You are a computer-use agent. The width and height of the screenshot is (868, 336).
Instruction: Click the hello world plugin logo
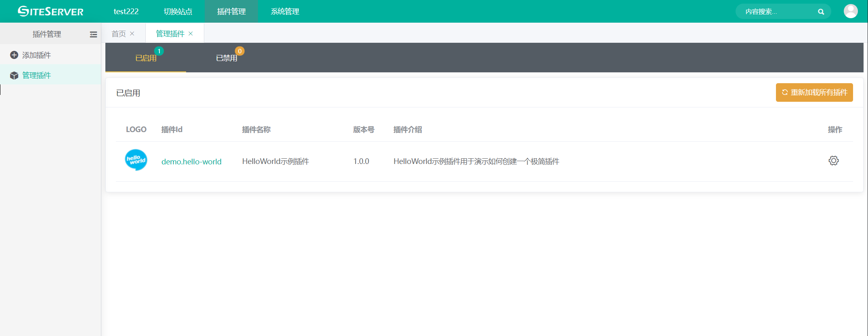[136, 160]
